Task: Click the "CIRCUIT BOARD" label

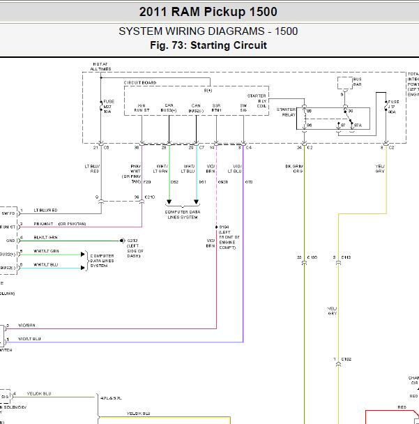Action: pyautogui.click(x=140, y=82)
